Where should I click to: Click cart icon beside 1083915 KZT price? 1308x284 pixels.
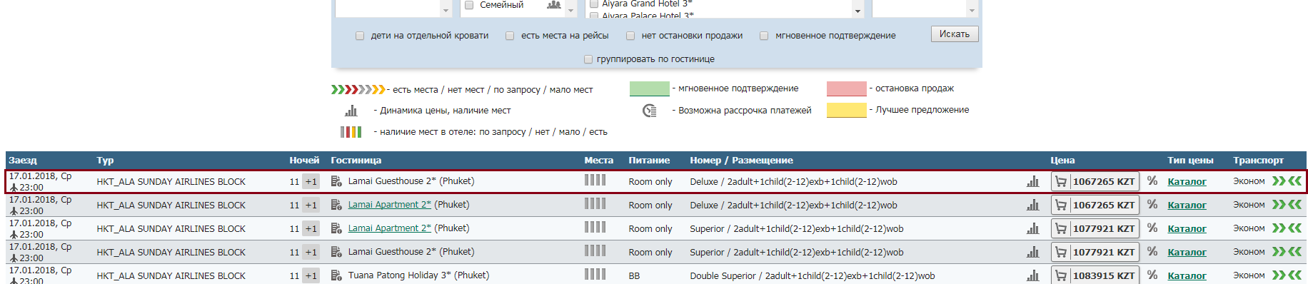pos(1061,275)
